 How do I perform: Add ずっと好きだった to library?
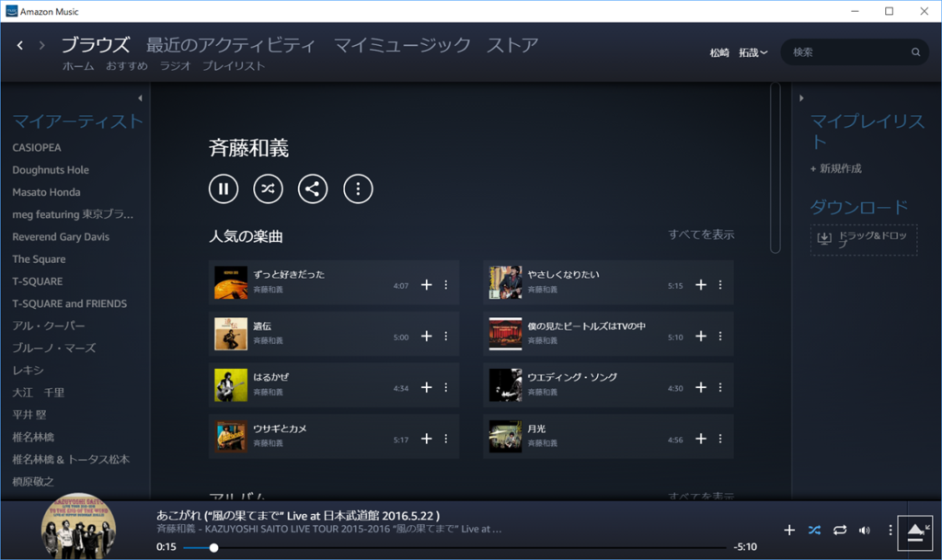pos(427,284)
